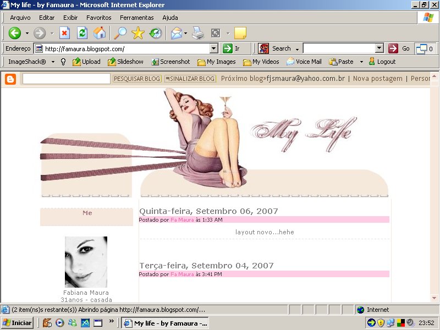440x330 pixels.
Task: Open the Search label dropdown arrow
Action: click(x=297, y=50)
